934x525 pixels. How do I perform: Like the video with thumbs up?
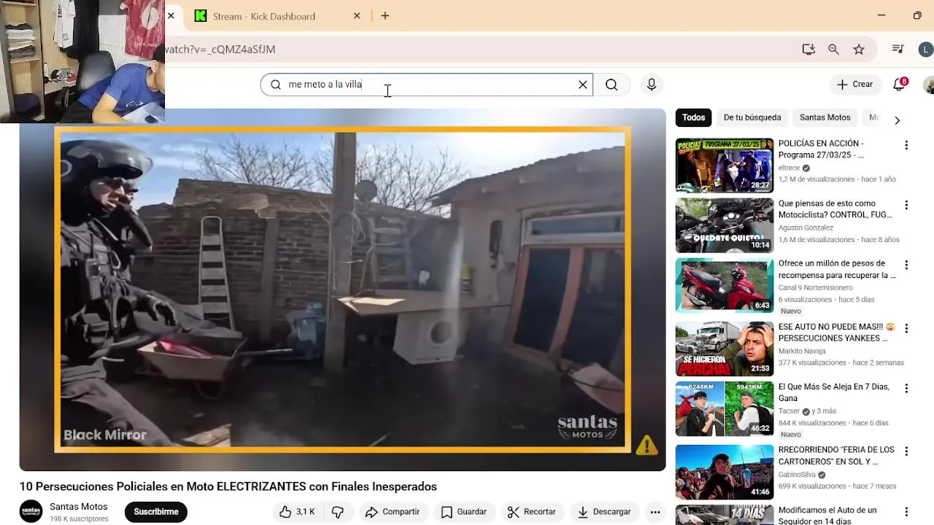[x=297, y=512]
